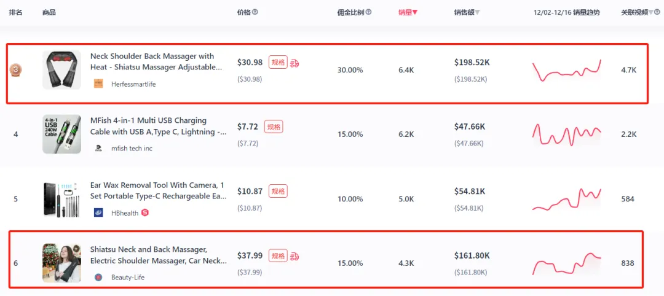Click the related videos help icon
This screenshot has width=664, height=296.
657,12
